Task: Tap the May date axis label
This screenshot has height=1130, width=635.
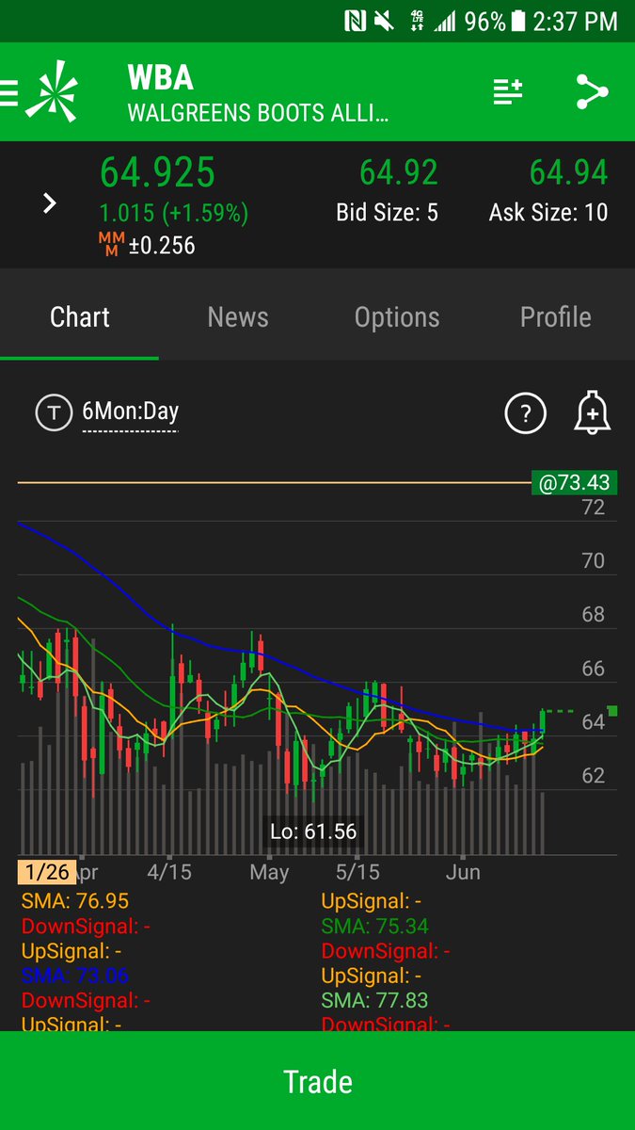Action: click(269, 872)
